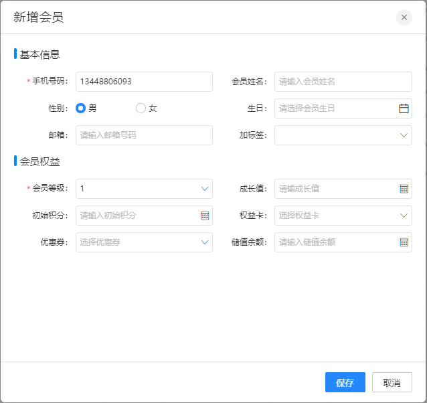Click the 储值余额 input box
This screenshot has width=427, height=403.
coord(335,242)
